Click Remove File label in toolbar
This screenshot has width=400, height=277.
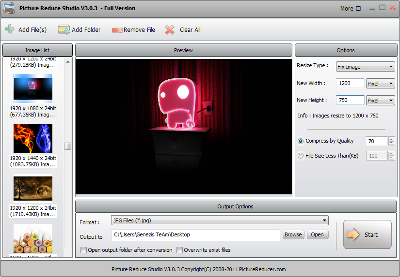[139, 30]
